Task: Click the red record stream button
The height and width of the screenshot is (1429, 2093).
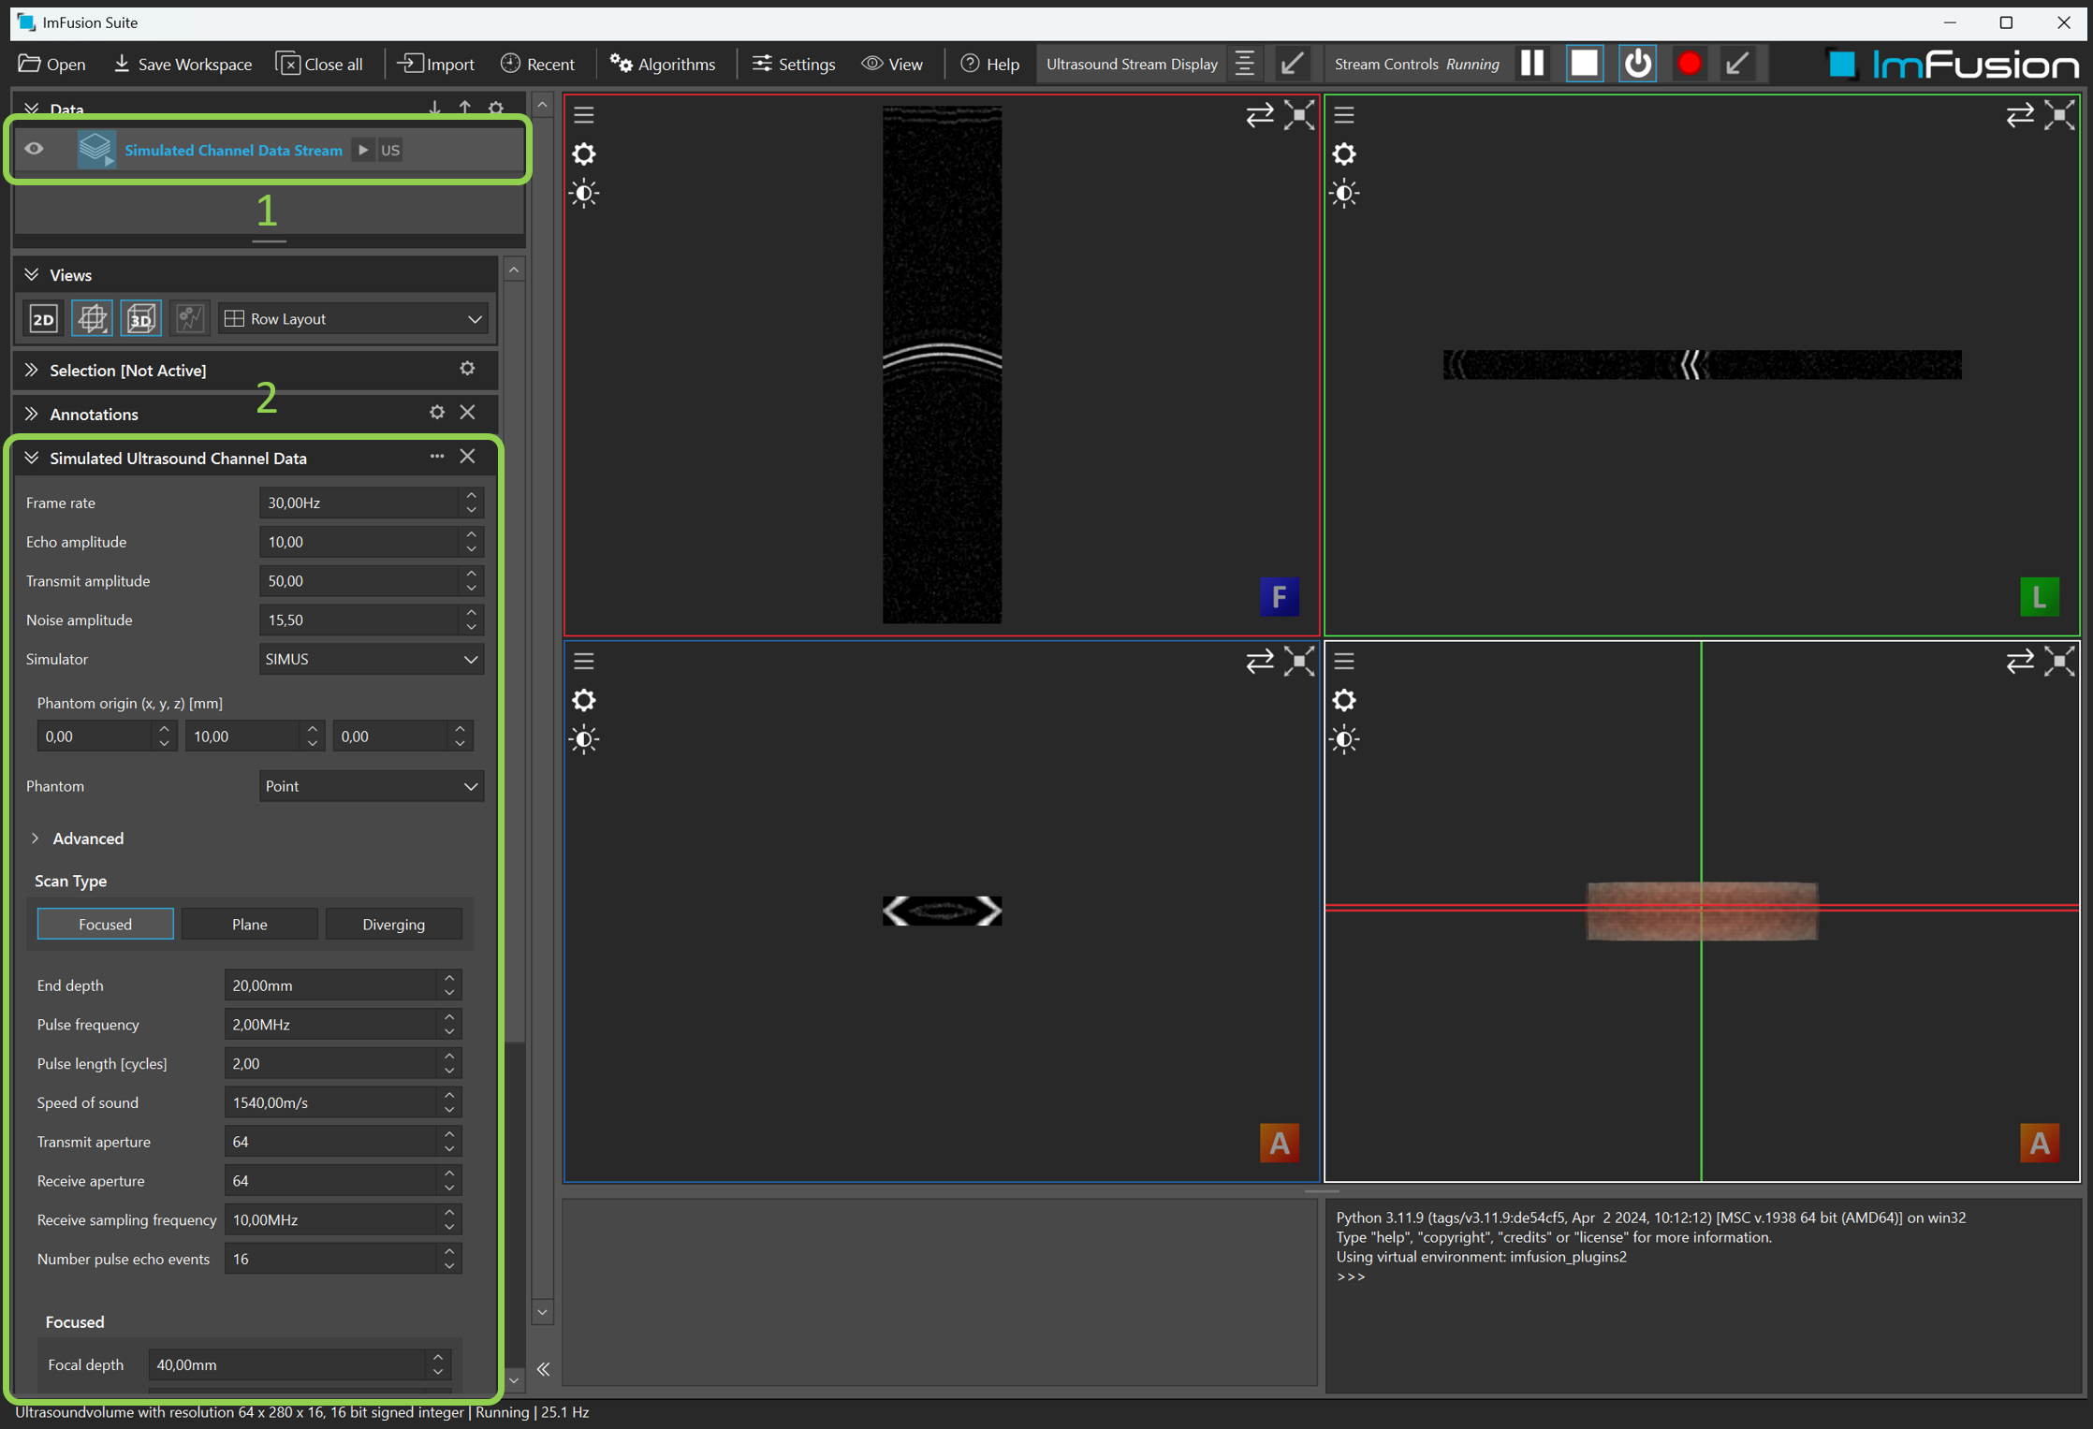Action: (1690, 63)
